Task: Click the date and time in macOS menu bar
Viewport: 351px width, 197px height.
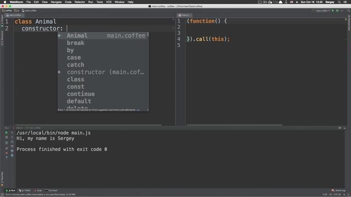Action: click(x=312, y=2)
